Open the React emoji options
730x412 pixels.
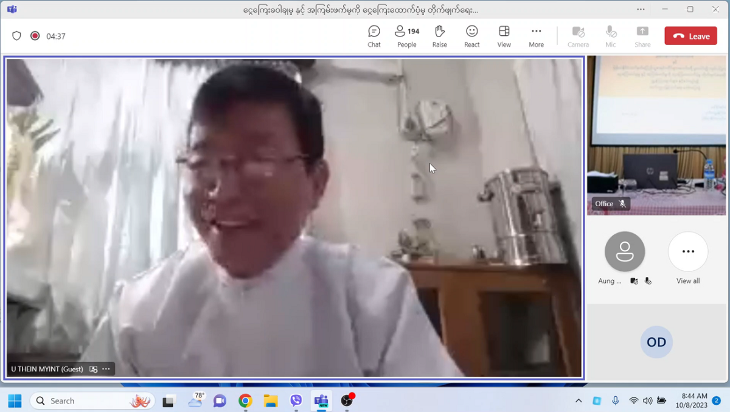[x=471, y=36]
